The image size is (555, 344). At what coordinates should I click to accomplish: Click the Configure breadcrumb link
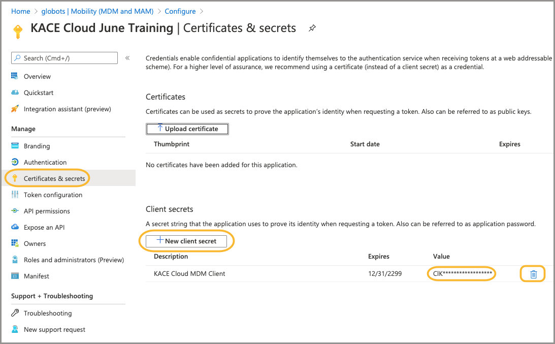point(180,11)
